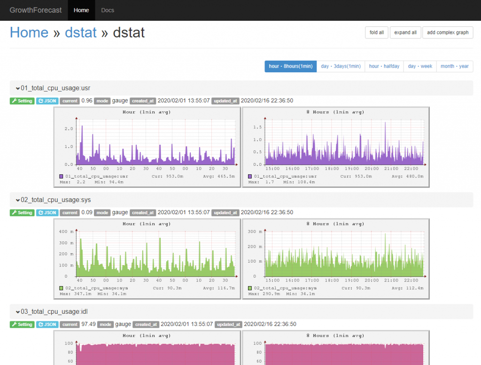Image resolution: width=481 pixels, height=365 pixels.
Task: Collapse the 01_total_cpu_usage:usr section
Action: (18, 88)
